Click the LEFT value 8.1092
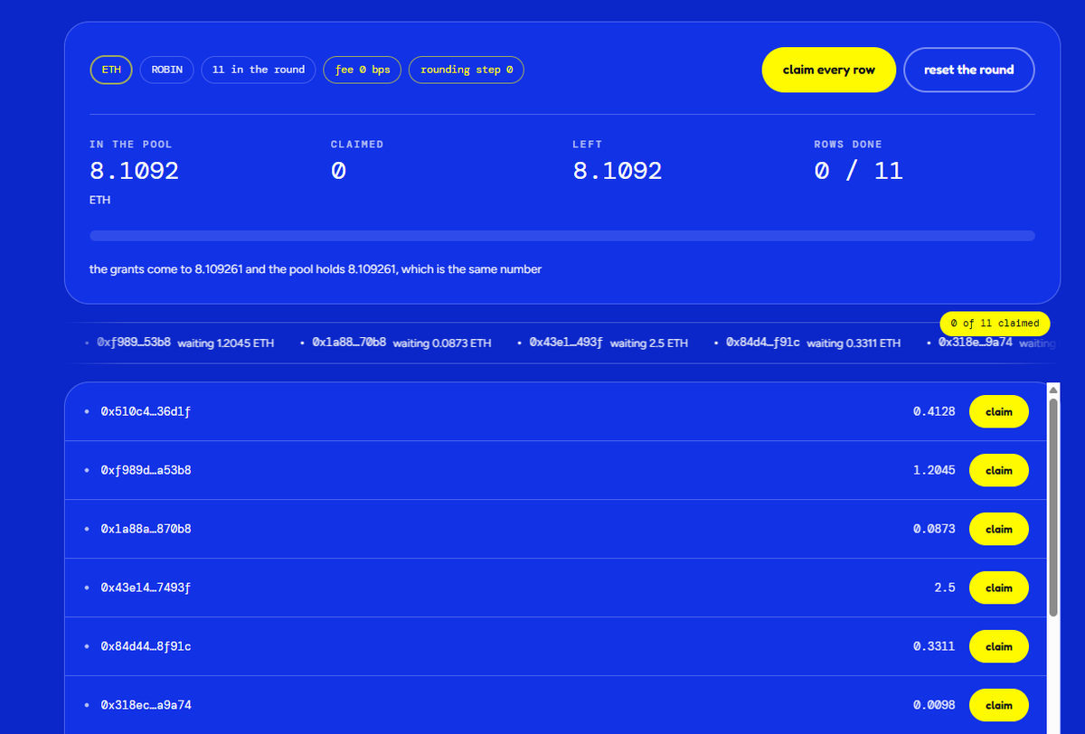Viewport: 1085px width, 734px height. point(618,171)
